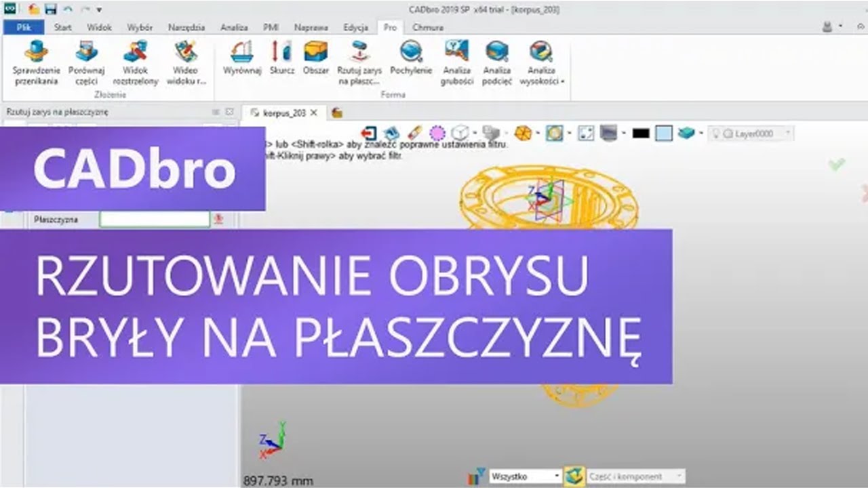The image size is (868, 488).
Task: Click the ring display icon in viewport toolbar
Action: [554, 134]
